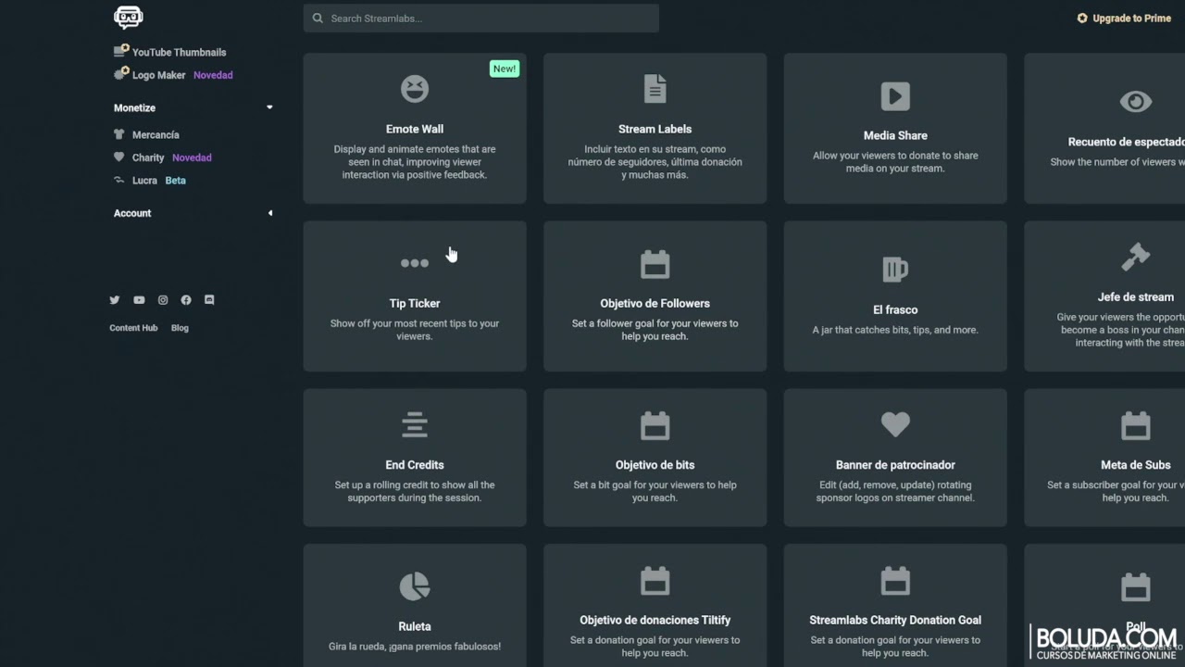This screenshot has height=667, width=1185.
Task: Click the search magnifier icon
Action: (x=318, y=19)
